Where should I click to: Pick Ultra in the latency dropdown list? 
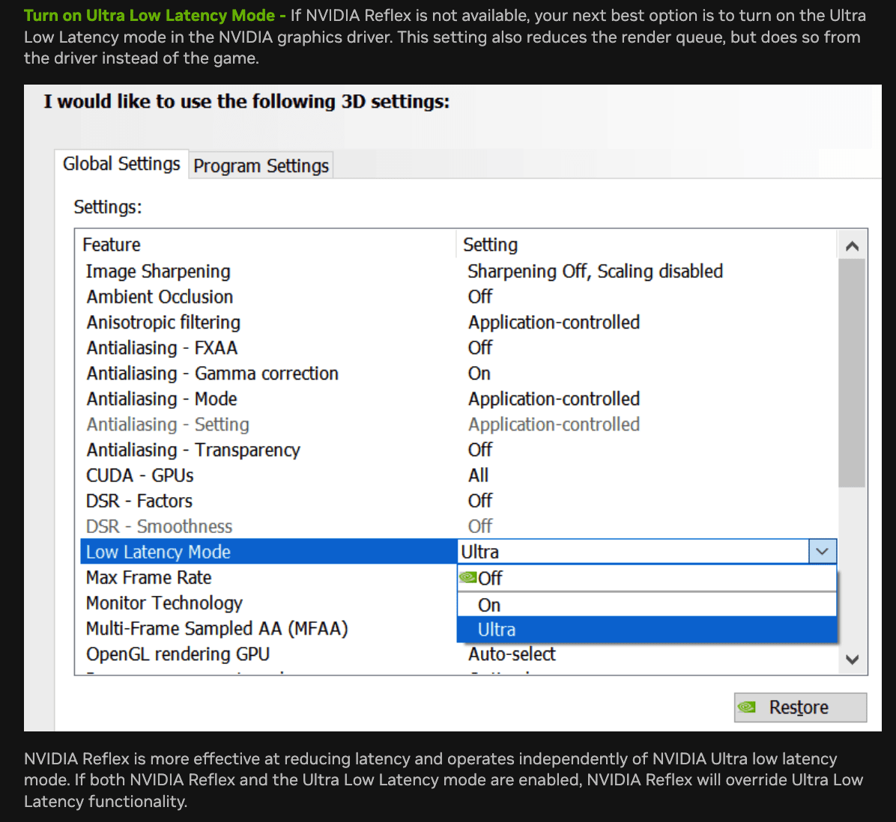pyautogui.click(x=497, y=630)
